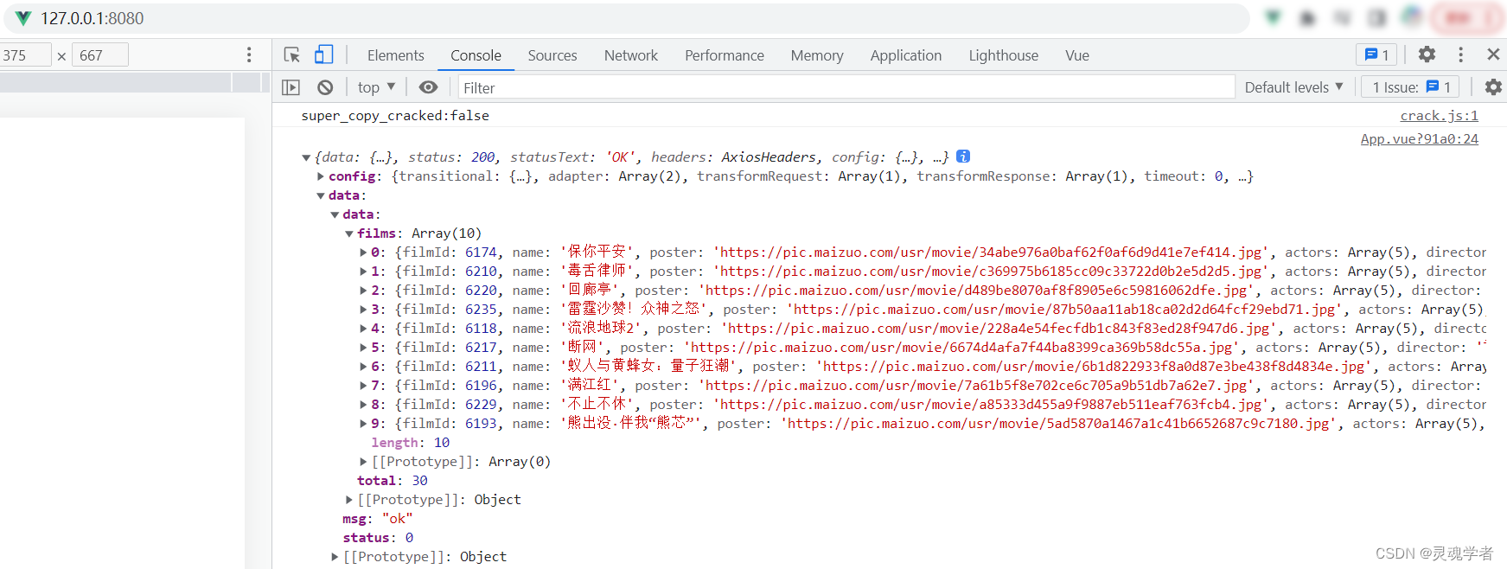Clear the console with the ban icon
This screenshot has width=1507, height=569.
pyautogui.click(x=325, y=87)
